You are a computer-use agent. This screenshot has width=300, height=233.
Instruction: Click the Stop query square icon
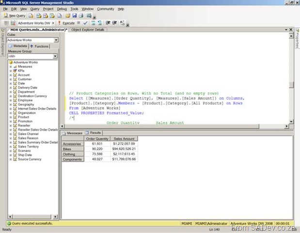coord(79,23)
